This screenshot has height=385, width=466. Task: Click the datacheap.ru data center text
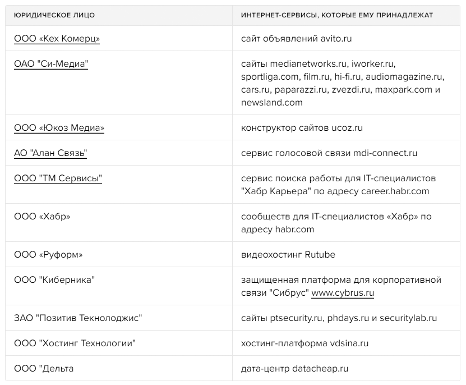[294, 369]
